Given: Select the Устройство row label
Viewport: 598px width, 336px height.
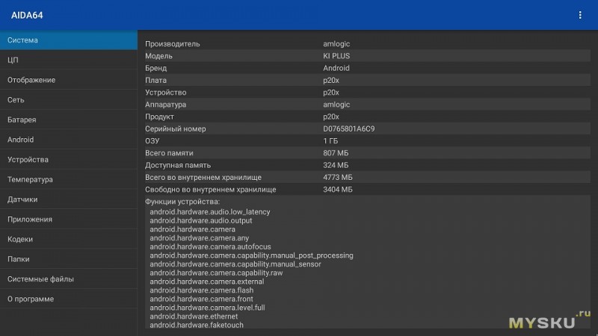Looking at the screenshot, I should pos(165,93).
